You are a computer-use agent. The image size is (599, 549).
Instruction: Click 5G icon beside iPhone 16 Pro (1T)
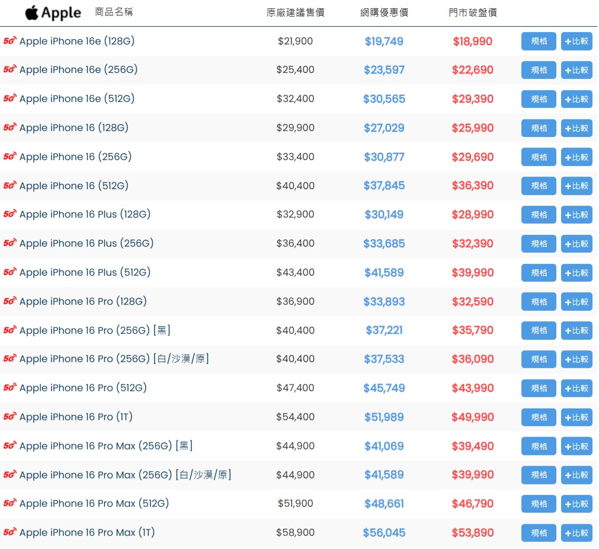point(10,416)
